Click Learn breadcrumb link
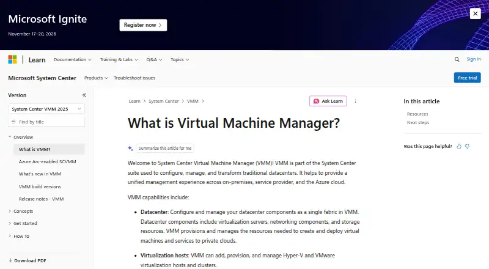Screen dimensions: 489x269 point(134,101)
